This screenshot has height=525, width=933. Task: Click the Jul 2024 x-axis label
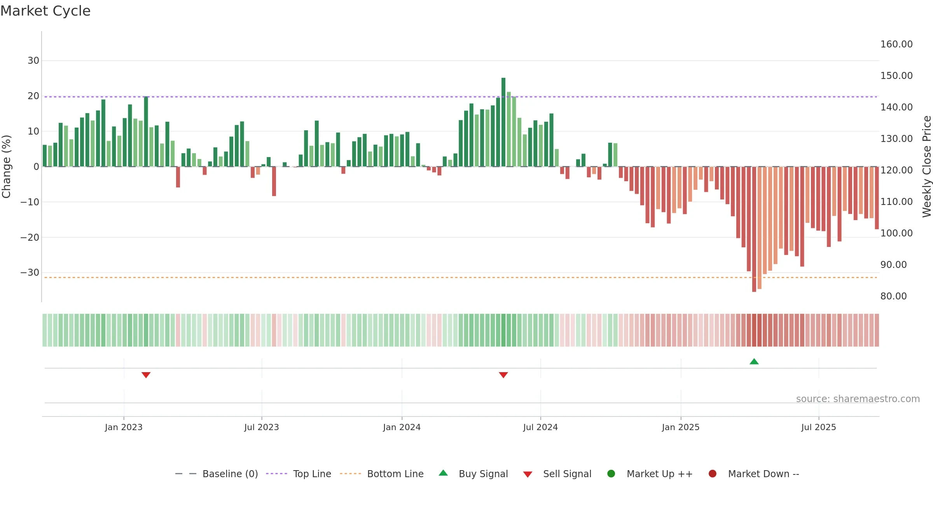click(x=540, y=427)
